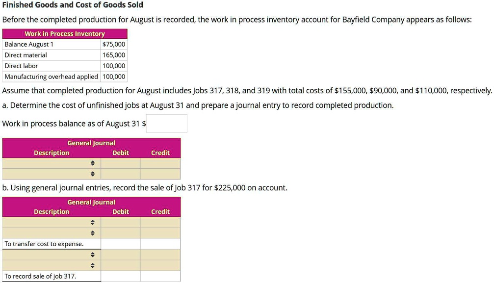Click the Debit cell for the sale entry
The image size is (494, 284).
[121, 255]
